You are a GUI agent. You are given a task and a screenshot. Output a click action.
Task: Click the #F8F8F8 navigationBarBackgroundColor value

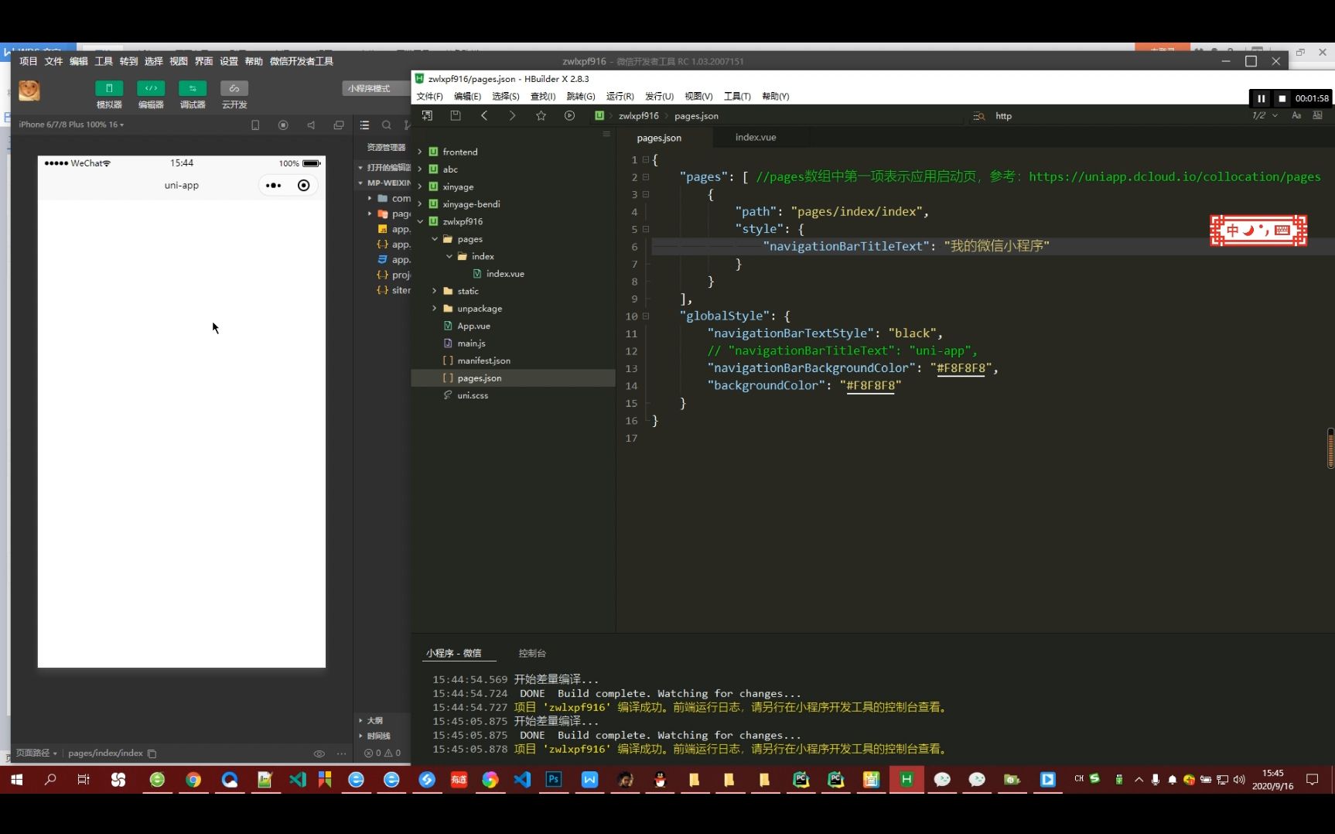point(961,368)
